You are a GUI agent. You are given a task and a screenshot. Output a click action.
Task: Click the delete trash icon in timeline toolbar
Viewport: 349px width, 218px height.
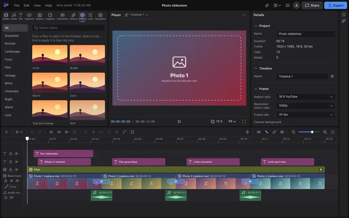74,132
